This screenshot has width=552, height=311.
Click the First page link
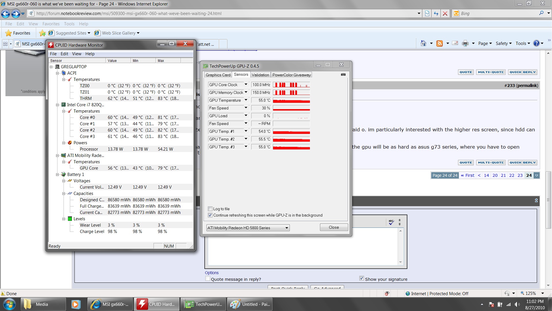click(467, 175)
